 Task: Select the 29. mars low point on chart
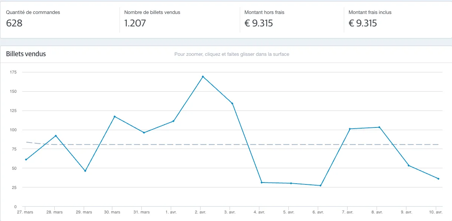coord(85,171)
